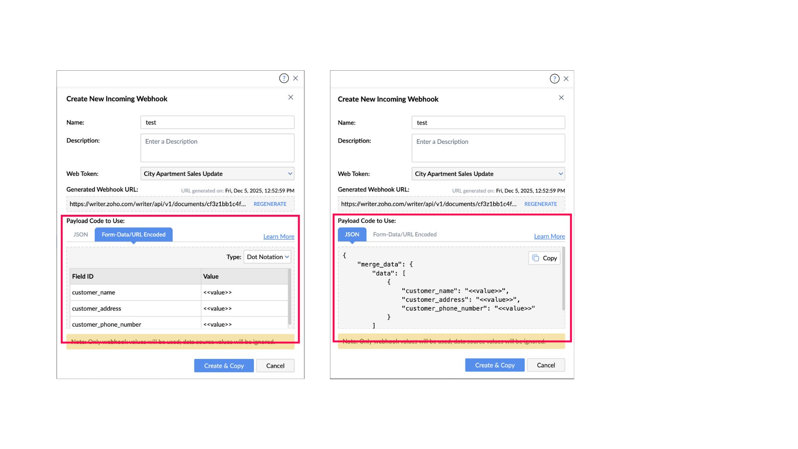
Task: Select Form-Data/URL Encoded tab in right dialog
Action: coord(405,234)
